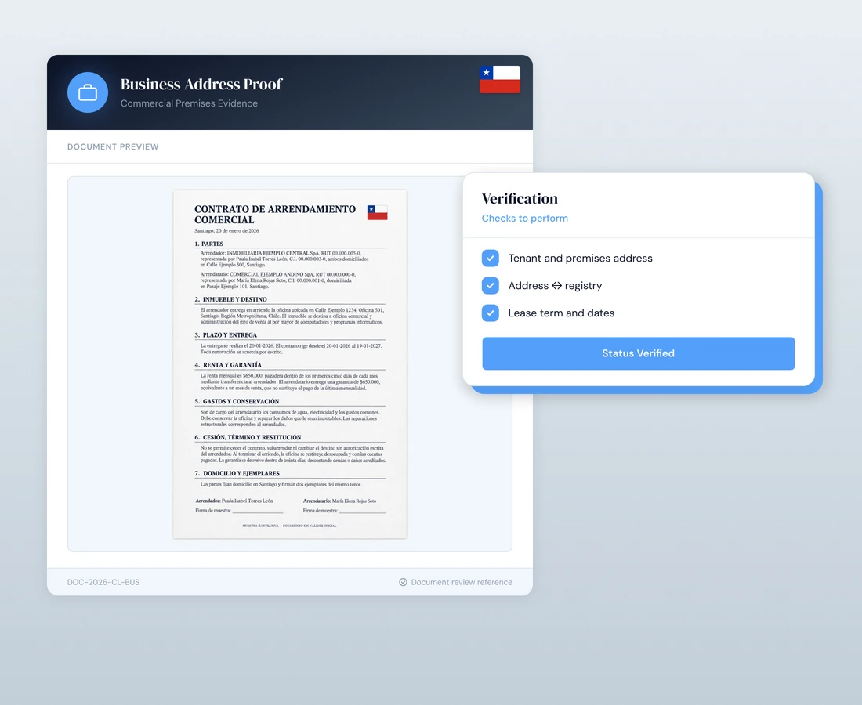
Task: Click the DOC-2026-CL-BUS reference ID
Action: pos(103,582)
